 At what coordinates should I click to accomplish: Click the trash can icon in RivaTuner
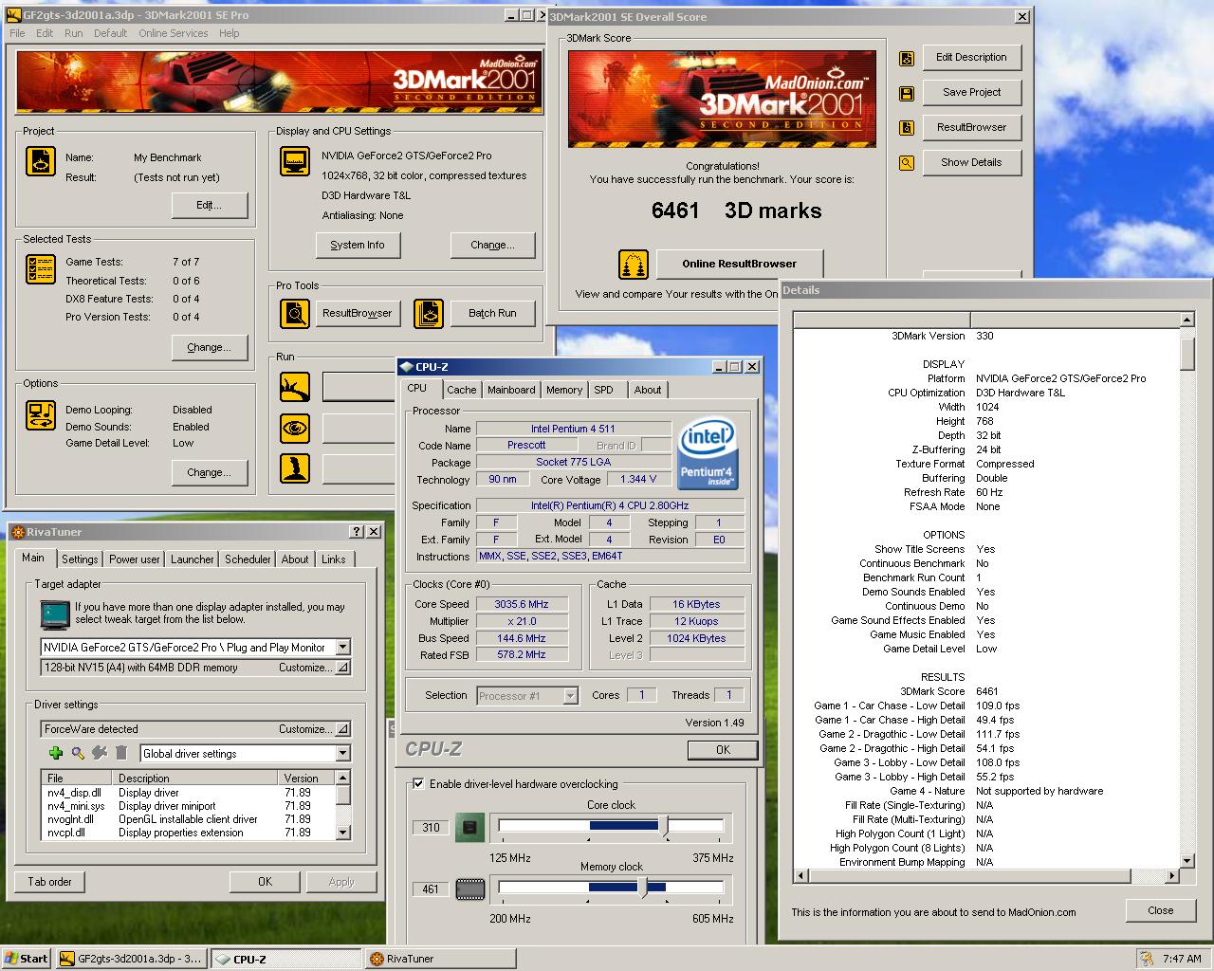[x=121, y=753]
